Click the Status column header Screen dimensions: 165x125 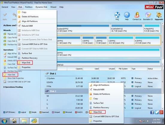click(154, 69)
